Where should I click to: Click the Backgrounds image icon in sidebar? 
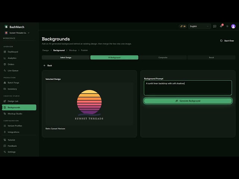pos(5,107)
